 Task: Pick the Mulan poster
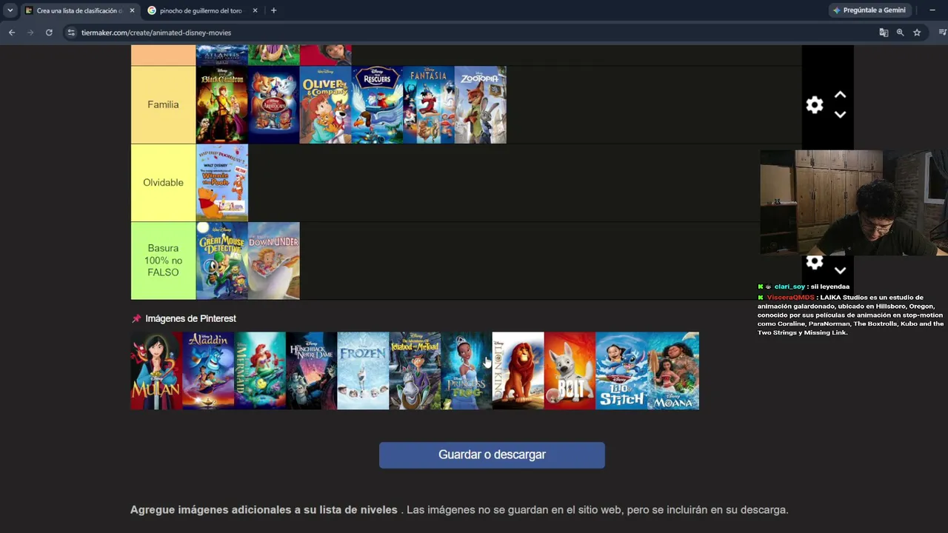156,371
